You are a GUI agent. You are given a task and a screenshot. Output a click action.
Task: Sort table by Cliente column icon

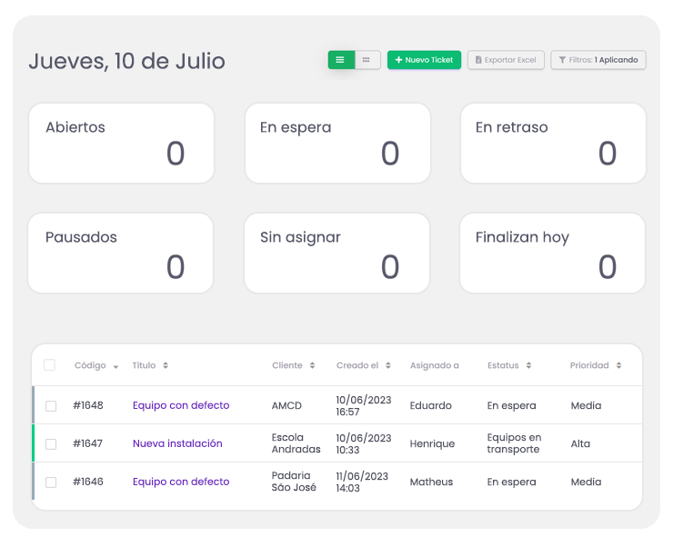(x=312, y=365)
